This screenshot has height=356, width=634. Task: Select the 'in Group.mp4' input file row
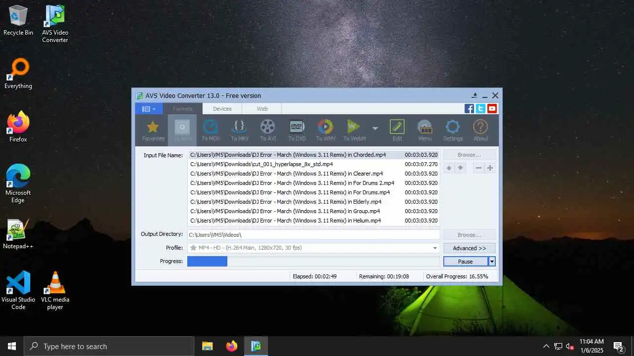(314, 211)
